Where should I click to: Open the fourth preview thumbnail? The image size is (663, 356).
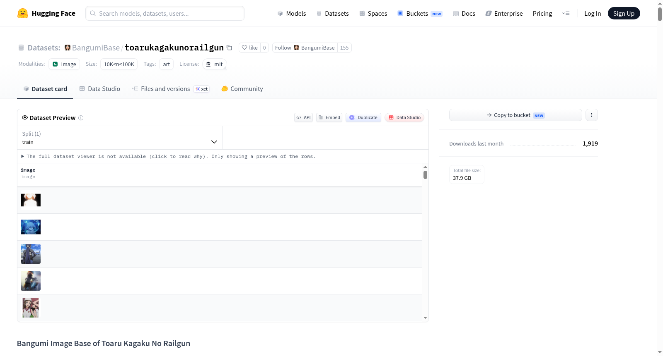[x=31, y=281]
